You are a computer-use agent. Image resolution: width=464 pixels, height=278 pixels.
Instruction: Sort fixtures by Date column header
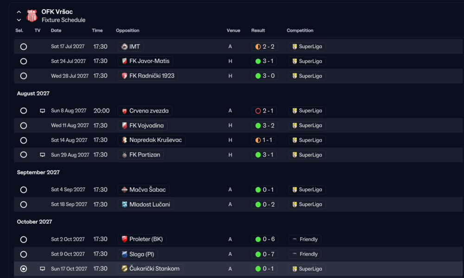(x=56, y=31)
